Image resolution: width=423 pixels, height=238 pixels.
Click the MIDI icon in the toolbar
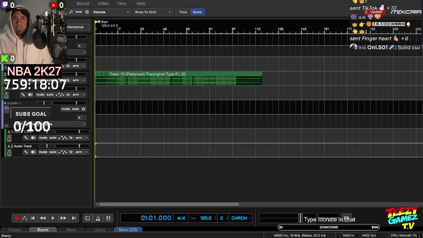[x=79, y=12]
